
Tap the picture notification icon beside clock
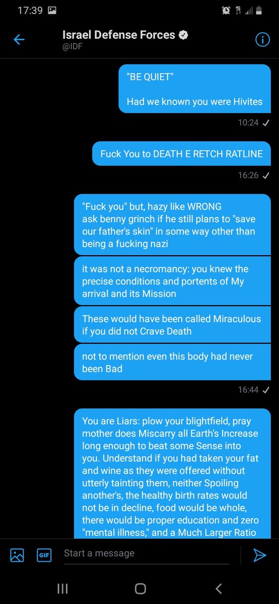52,10
